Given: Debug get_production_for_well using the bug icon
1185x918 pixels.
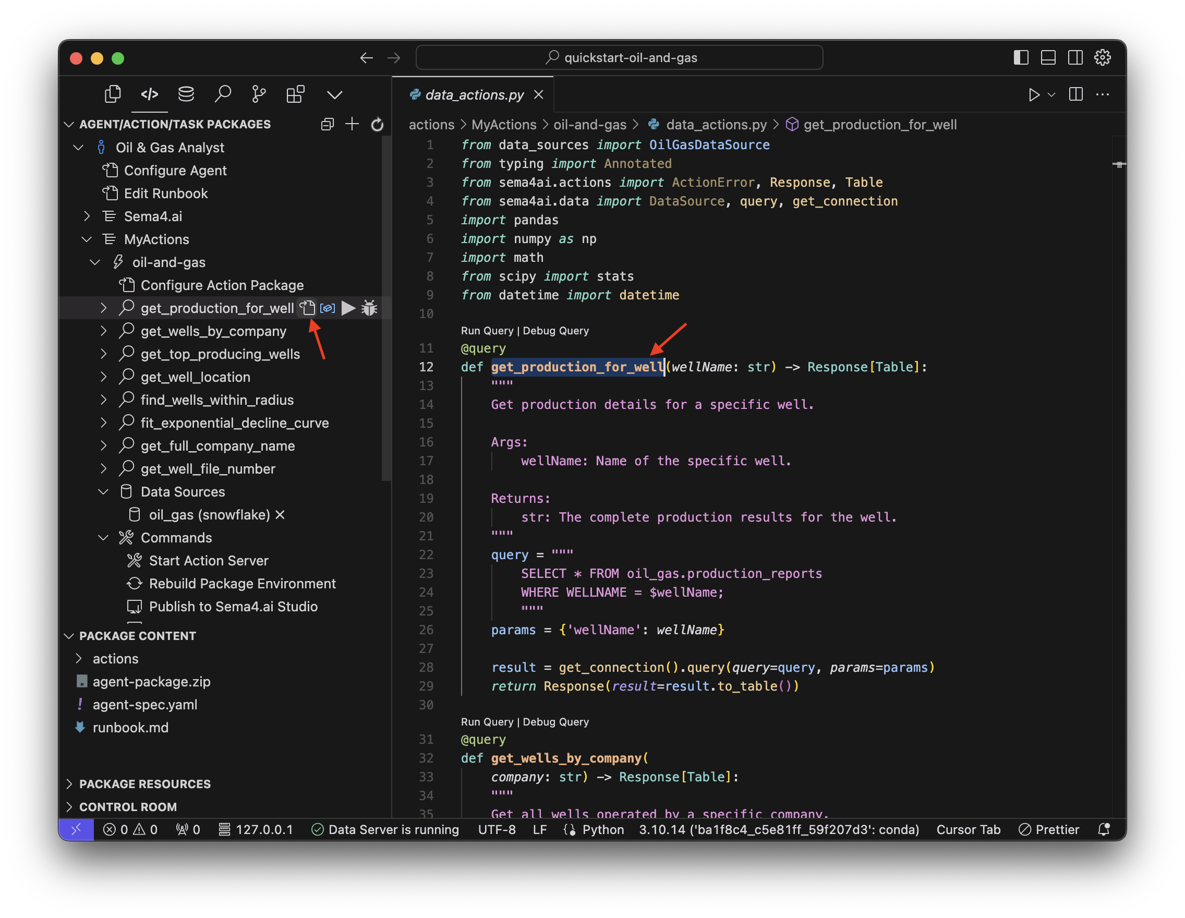Looking at the screenshot, I should (x=369, y=308).
